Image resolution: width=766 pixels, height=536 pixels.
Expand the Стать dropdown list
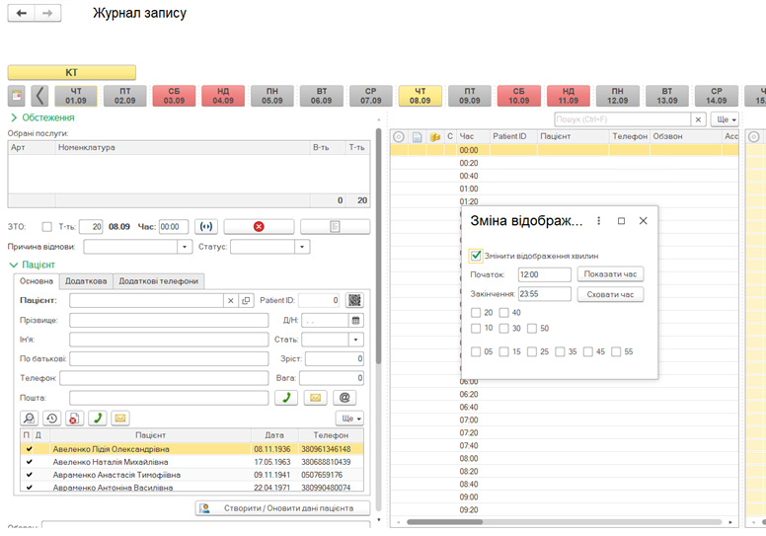click(x=355, y=340)
